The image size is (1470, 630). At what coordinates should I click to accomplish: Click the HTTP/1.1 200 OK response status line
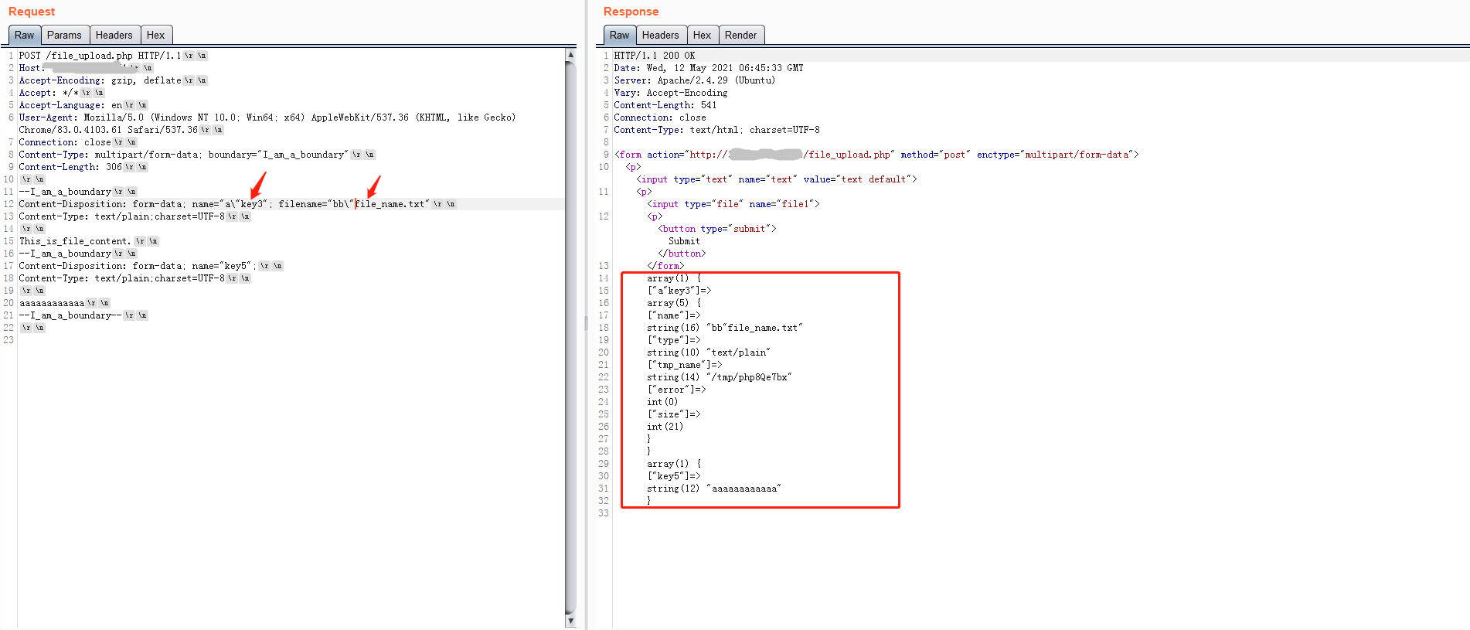[x=654, y=56]
